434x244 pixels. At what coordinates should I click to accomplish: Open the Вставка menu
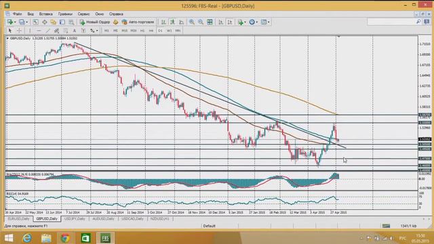pos(45,14)
